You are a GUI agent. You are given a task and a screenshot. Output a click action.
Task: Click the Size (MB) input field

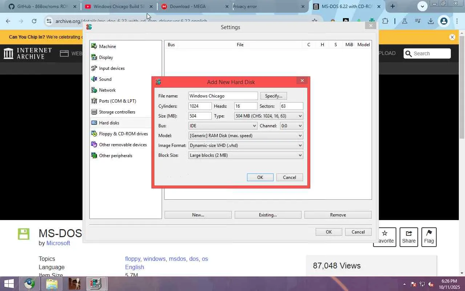tap(200, 116)
